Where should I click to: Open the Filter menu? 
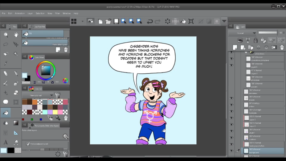coord(57,13)
